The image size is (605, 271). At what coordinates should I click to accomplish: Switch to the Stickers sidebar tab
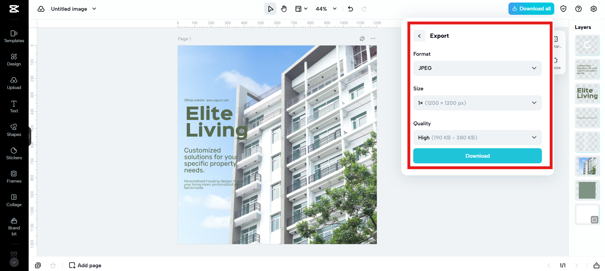coord(14,154)
